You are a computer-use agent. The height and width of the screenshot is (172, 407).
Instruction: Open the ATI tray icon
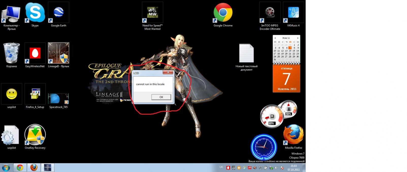coord(250,168)
